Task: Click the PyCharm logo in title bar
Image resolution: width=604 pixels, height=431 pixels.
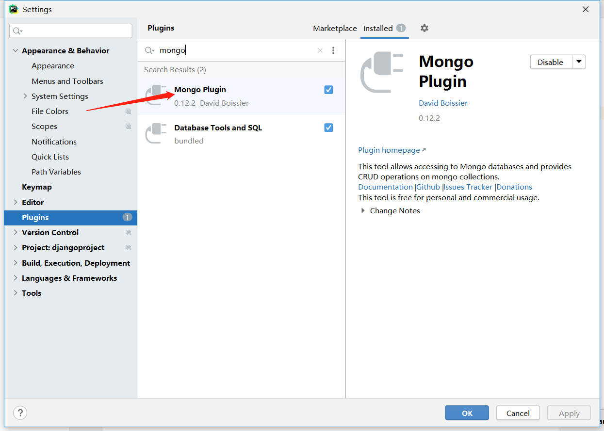Action: 14,9
